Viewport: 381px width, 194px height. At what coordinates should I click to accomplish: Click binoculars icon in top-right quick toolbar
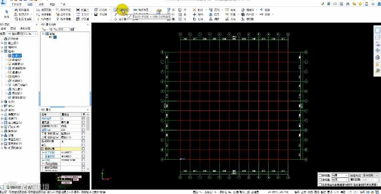tap(348, 4)
